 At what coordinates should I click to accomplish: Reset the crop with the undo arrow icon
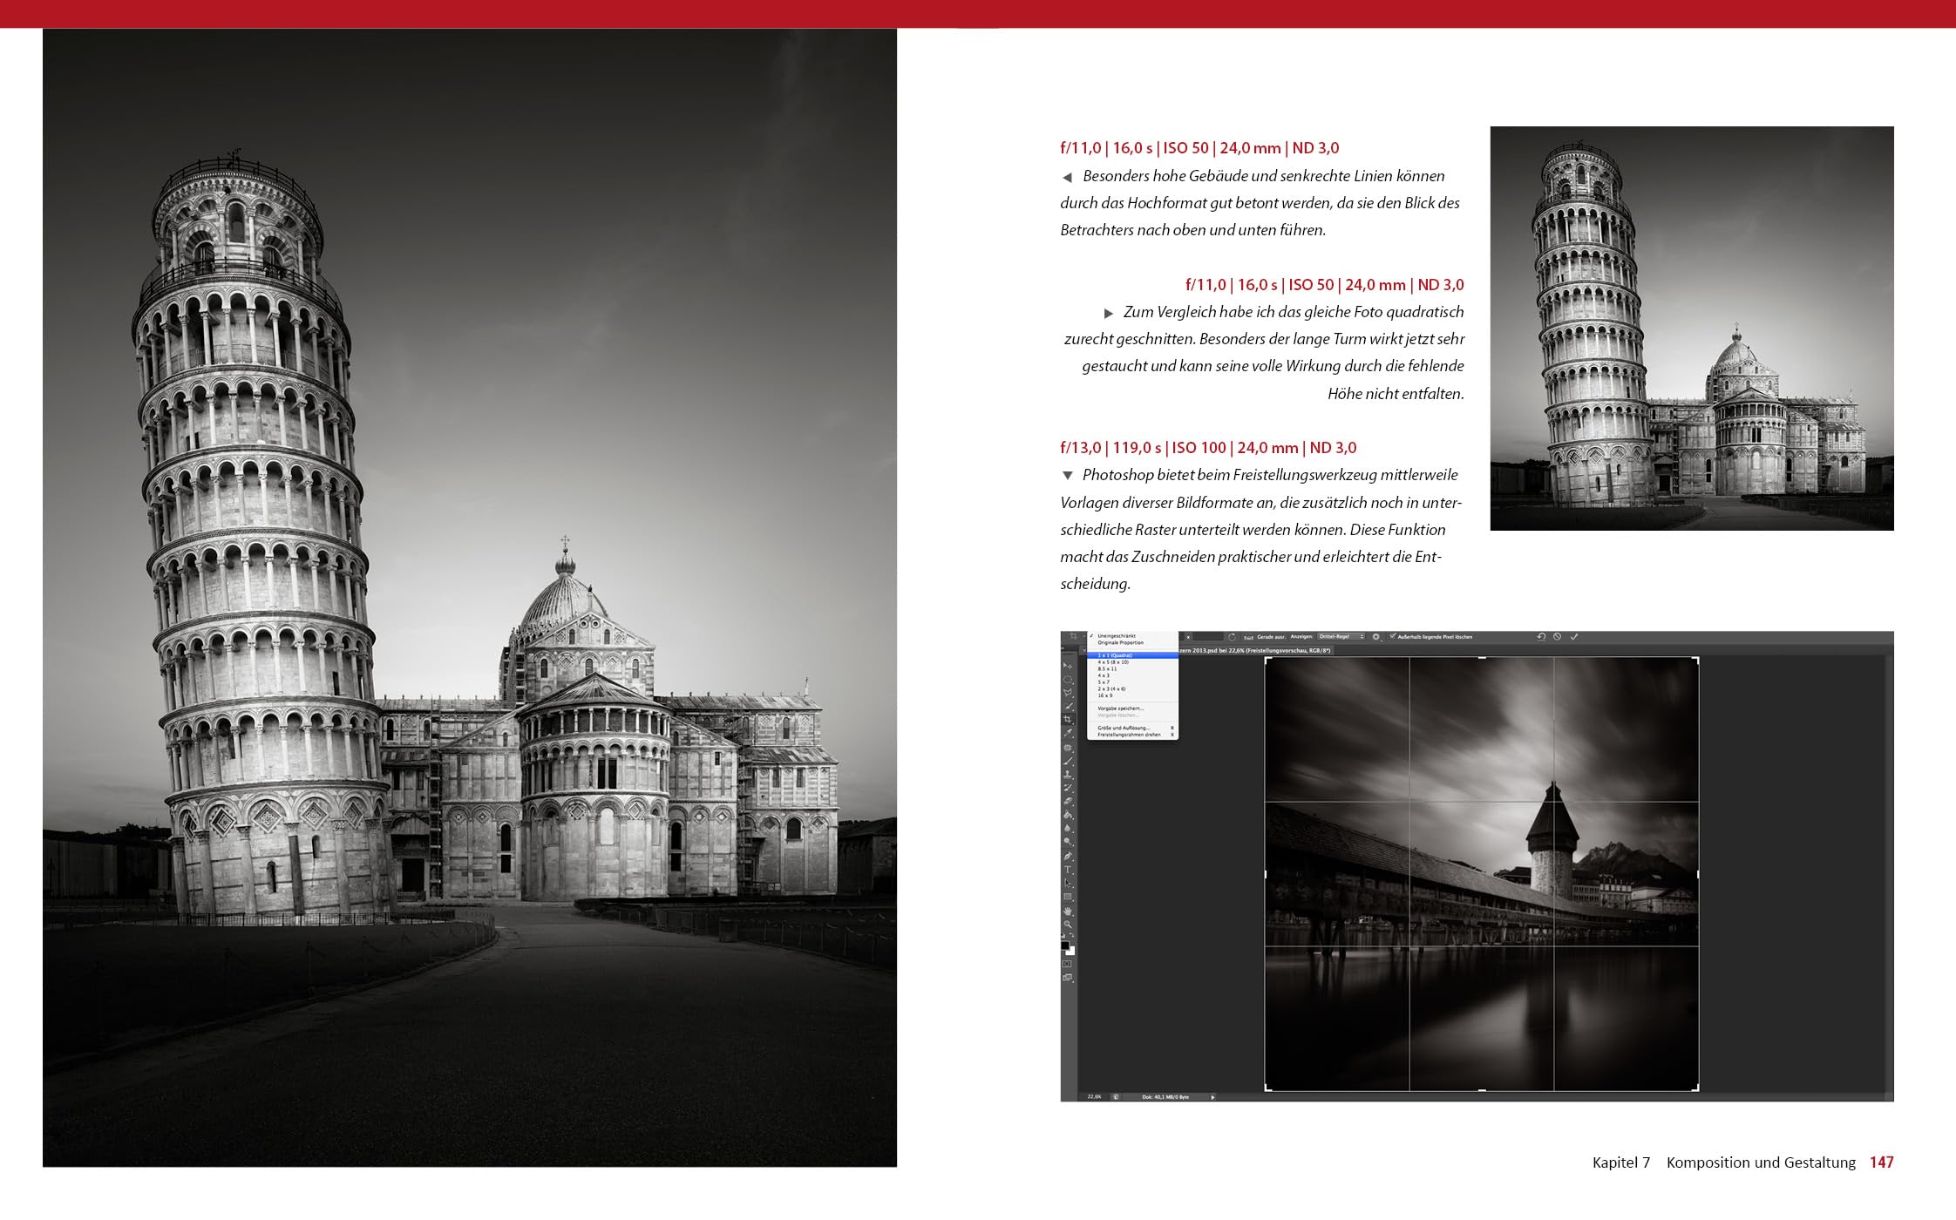[1541, 636]
